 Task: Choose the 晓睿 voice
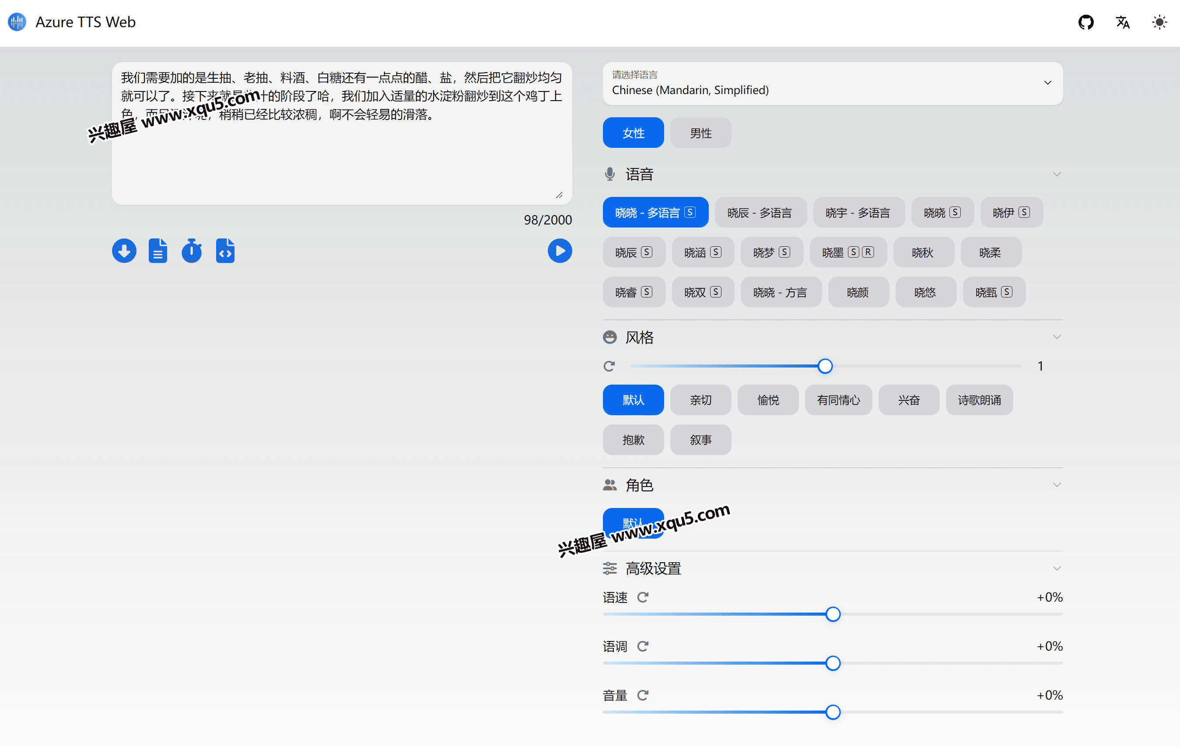[x=634, y=292]
